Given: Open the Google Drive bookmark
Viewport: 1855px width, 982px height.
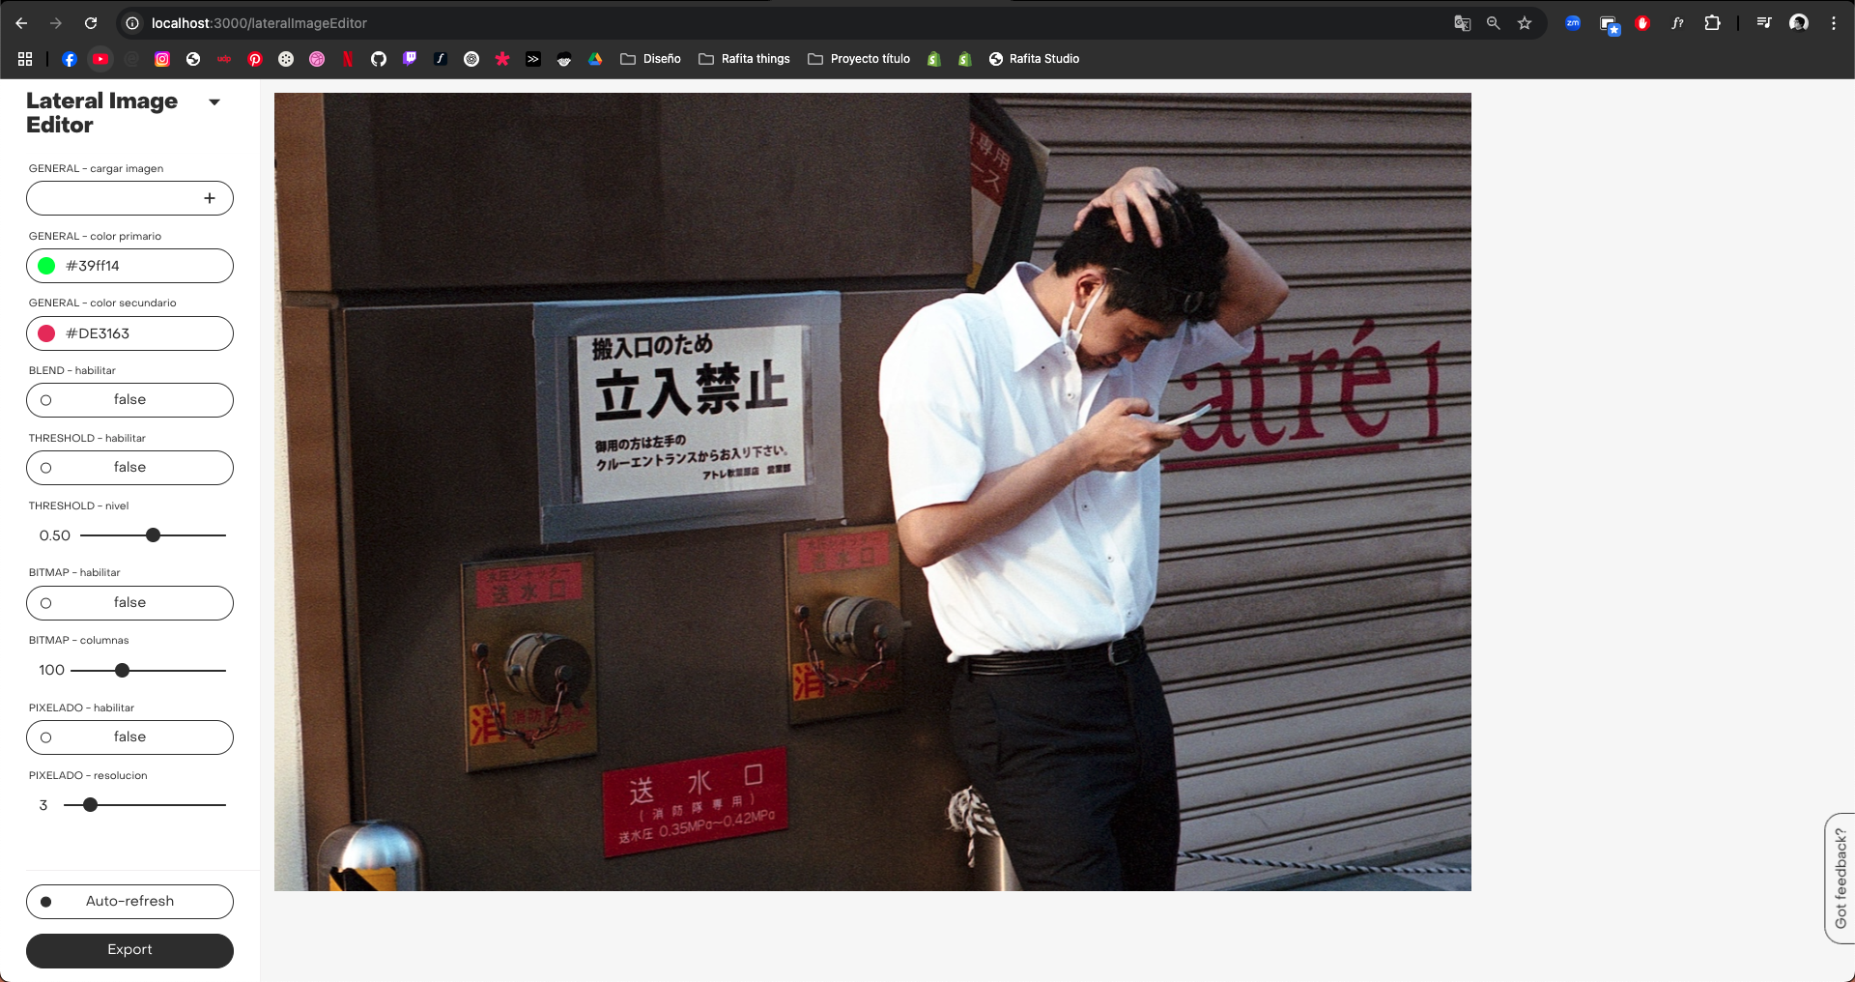Looking at the screenshot, I should pos(595,59).
